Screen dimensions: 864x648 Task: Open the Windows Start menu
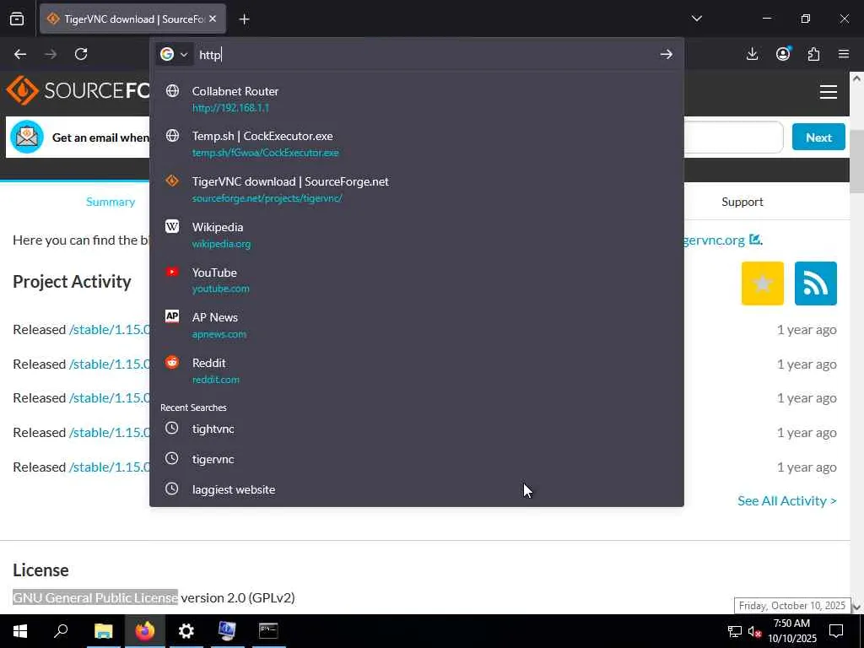[20, 631]
